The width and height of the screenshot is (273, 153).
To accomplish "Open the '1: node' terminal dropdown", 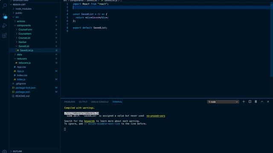I will point(223,102).
